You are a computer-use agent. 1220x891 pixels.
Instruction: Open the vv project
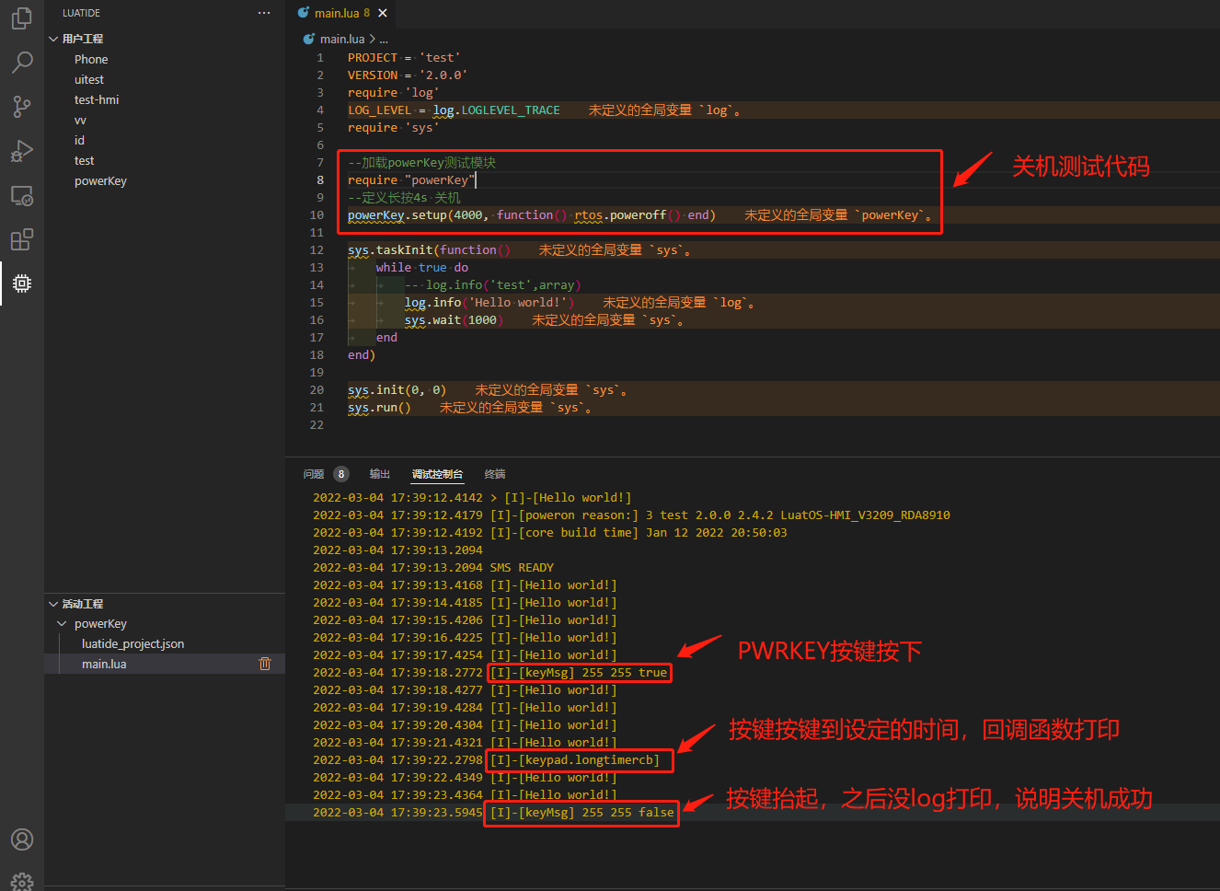pyautogui.click(x=80, y=120)
